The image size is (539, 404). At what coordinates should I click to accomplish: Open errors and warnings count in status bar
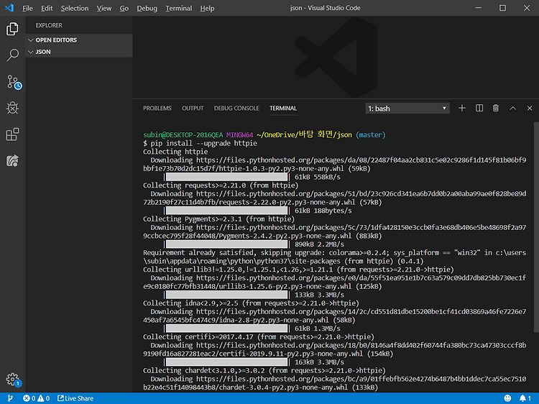[36, 398]
